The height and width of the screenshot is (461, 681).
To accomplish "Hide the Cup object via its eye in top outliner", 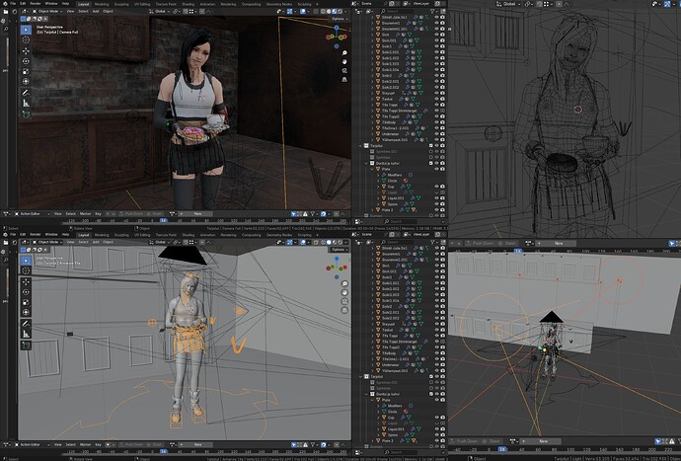I will (437, 187).
